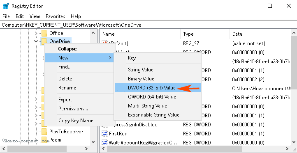Click tree pane horizontal scroll-left arrow
This screenshot has width=297, height=153.
point(4,148)
